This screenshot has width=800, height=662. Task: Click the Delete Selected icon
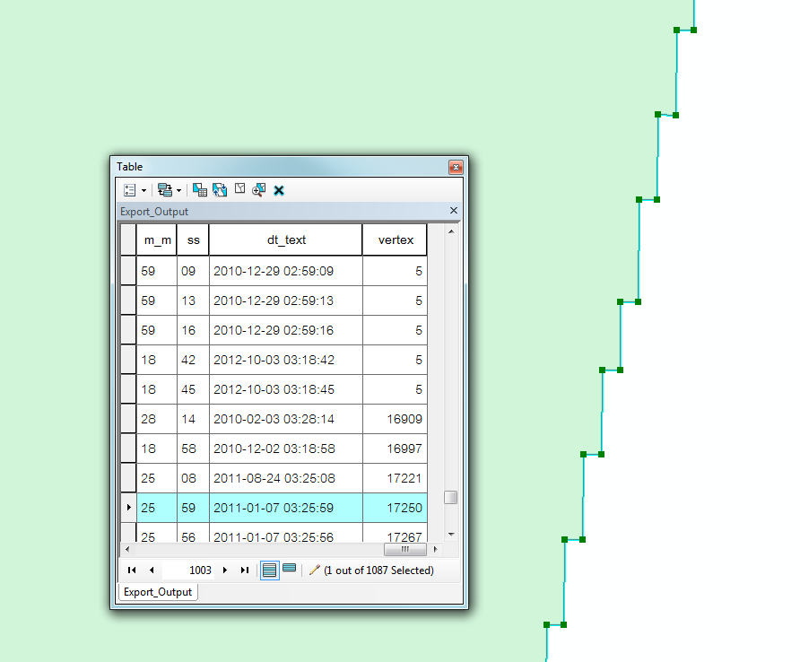coord(279,190)
